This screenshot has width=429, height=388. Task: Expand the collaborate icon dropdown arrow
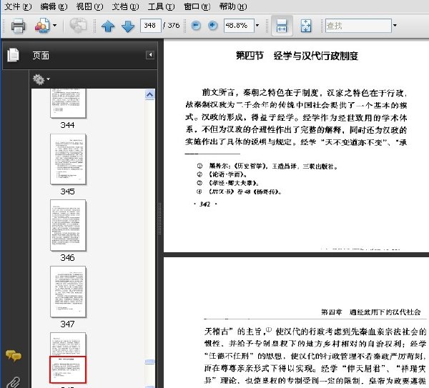[x=55, y=26]
